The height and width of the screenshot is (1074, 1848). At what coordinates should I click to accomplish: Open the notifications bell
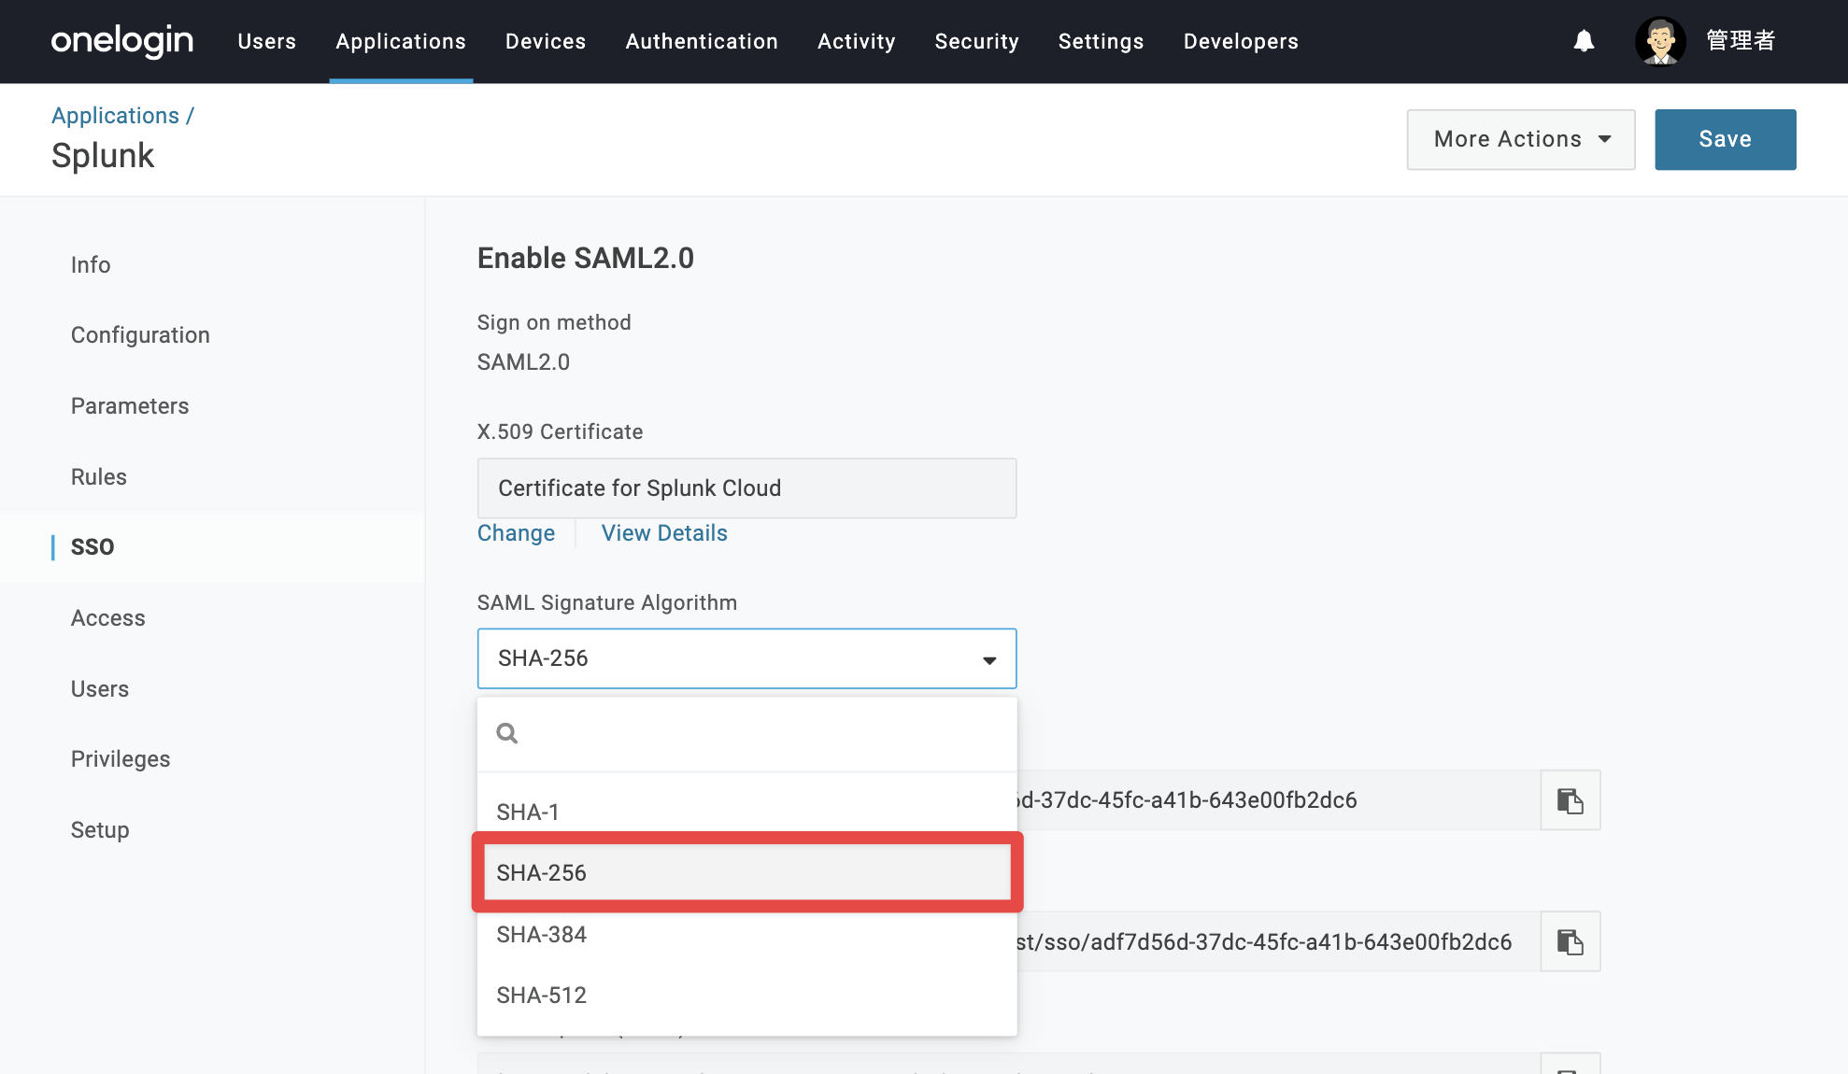[1584, 41]
